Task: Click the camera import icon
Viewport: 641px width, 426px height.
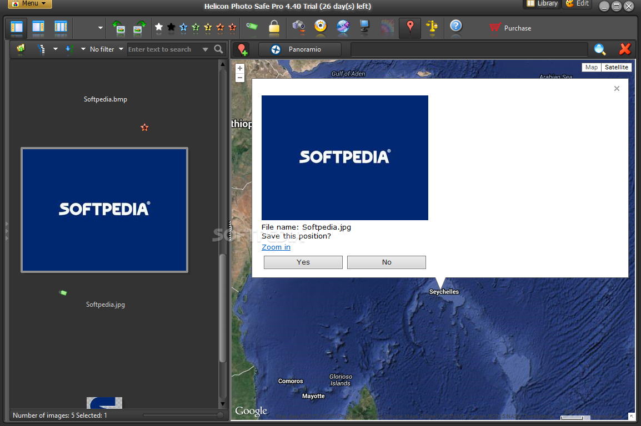Action: 298,27
